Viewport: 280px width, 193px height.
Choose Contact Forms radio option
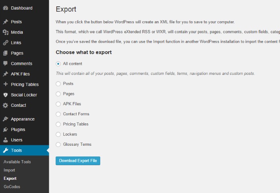58,114
